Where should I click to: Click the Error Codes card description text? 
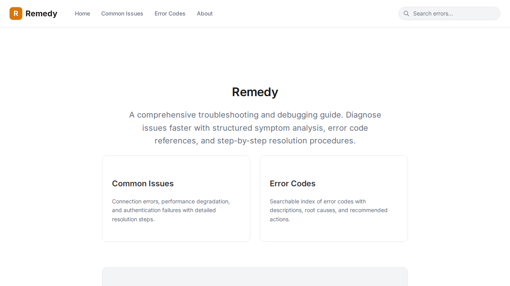[x=328, y=210]
